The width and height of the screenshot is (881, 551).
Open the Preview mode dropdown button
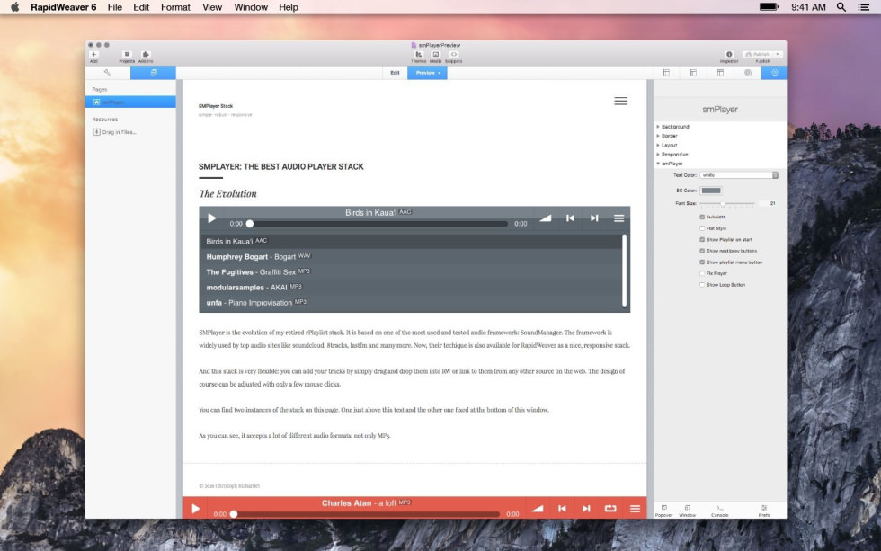428,73
